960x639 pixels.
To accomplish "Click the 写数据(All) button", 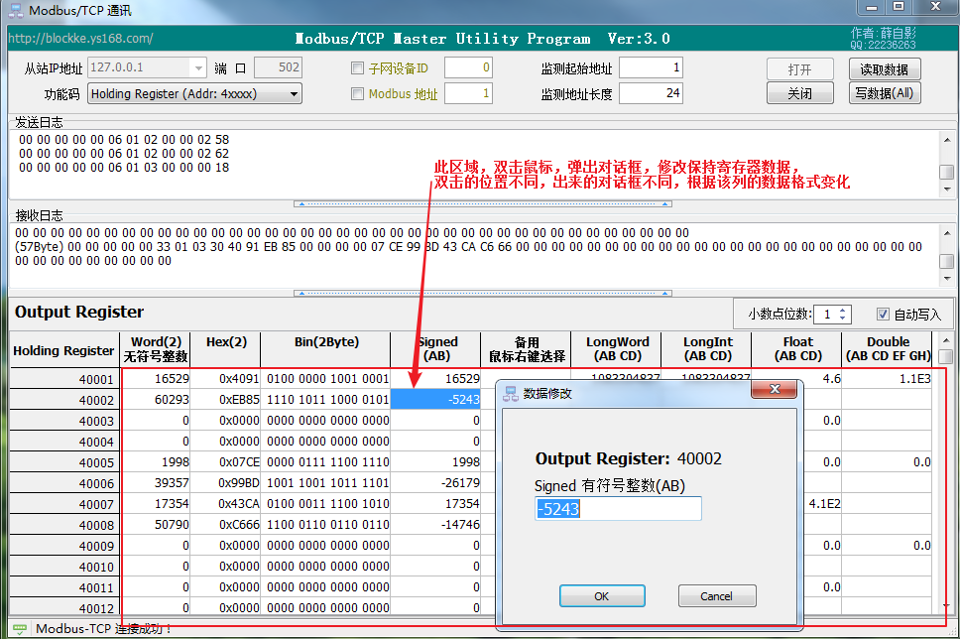I will coord(885,93).
